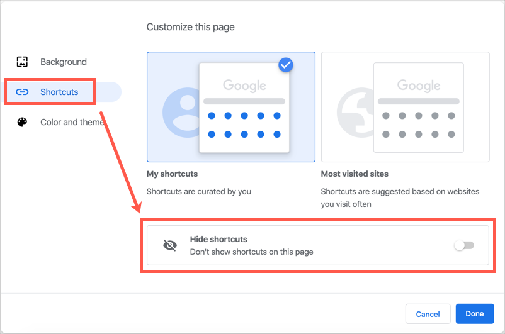Click the "My shortcuts" caption text
The height and width of the screenshot is (334, 505).
[x=172, y=174]
